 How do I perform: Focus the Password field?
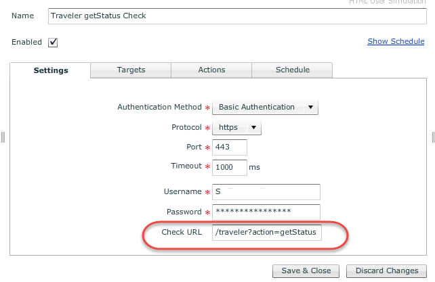pos(266,212)
